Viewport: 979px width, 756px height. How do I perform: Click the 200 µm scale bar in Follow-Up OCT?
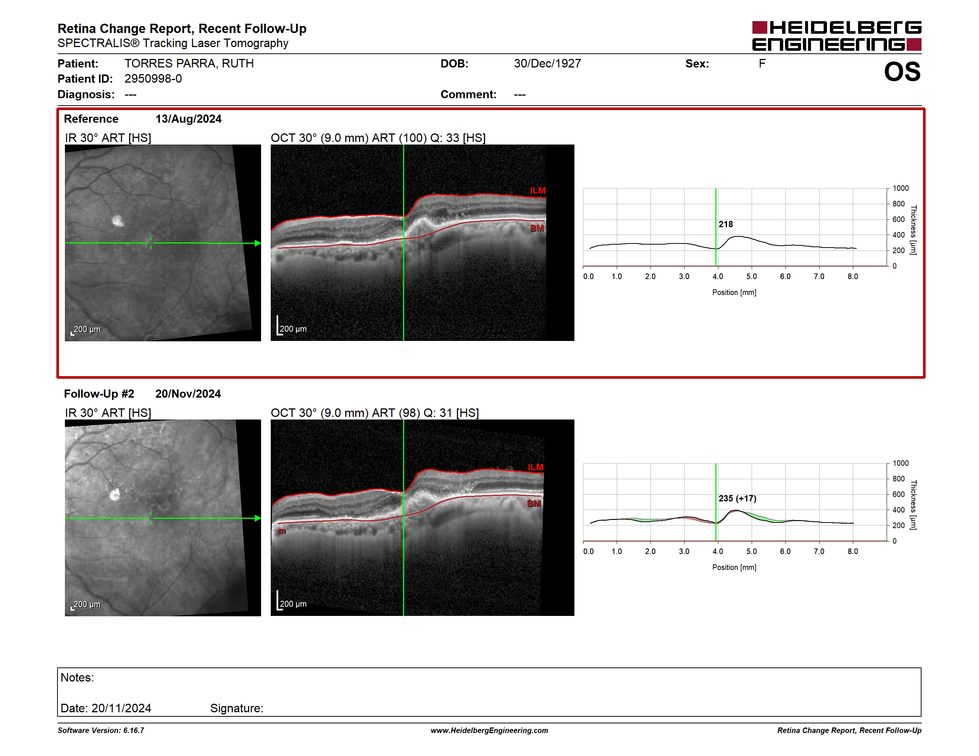pyautogui.click(x=292, y=601)
